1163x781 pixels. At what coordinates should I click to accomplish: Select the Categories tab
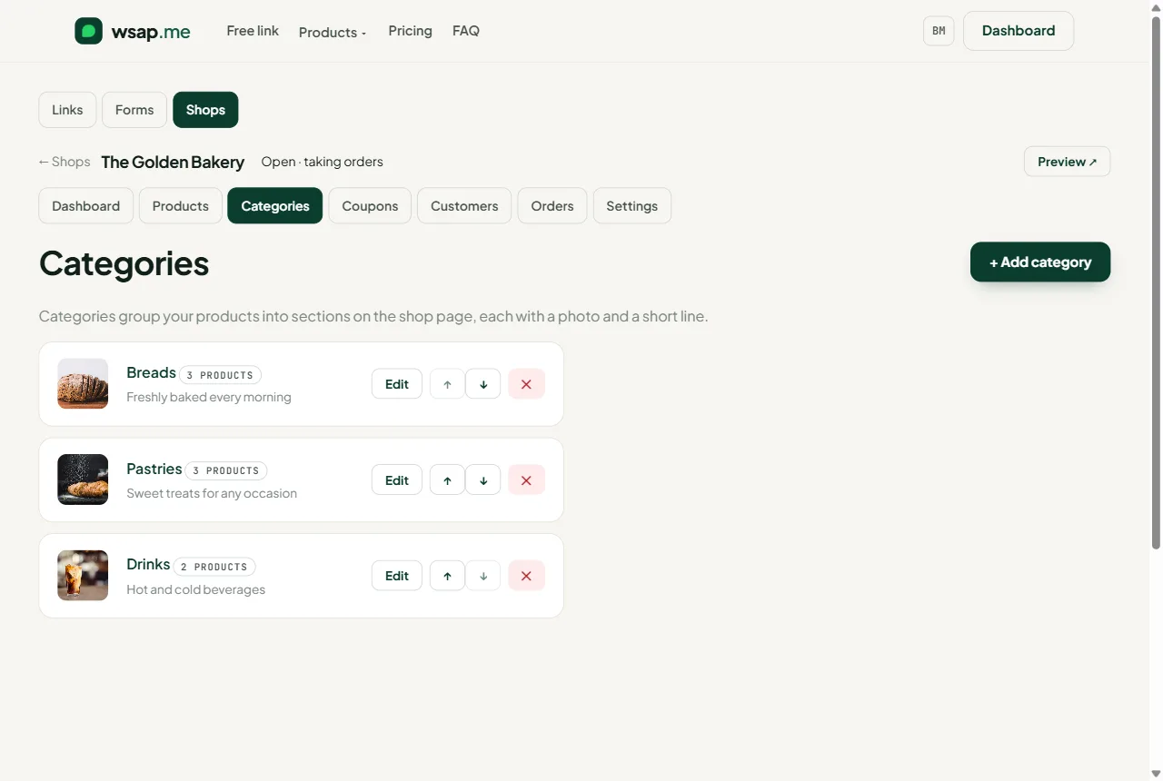point(275,206)
